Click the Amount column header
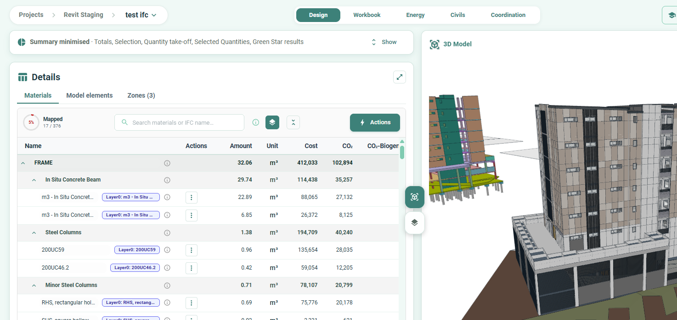 coord(241,146)
